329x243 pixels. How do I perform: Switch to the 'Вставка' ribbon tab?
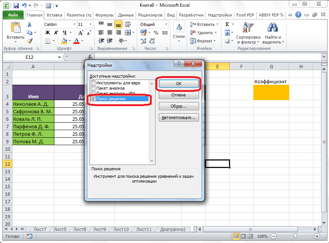pos(54,15)
